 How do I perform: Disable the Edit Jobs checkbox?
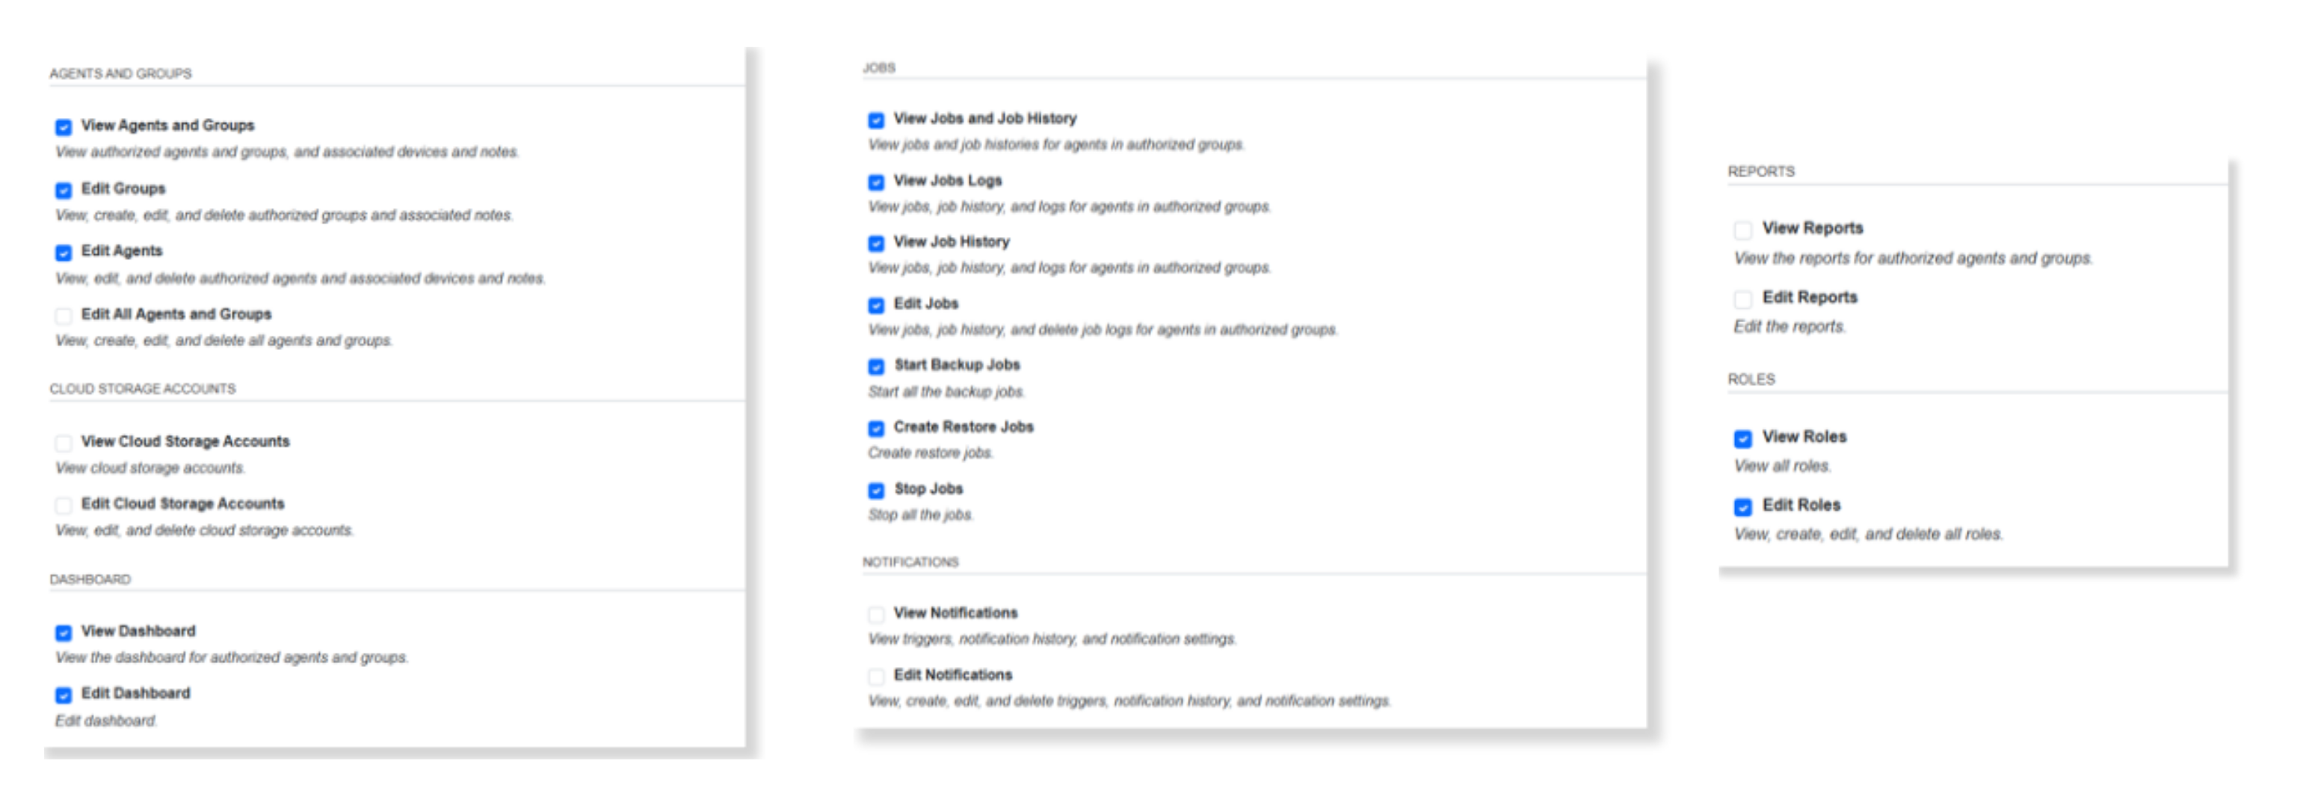(875, 304)
